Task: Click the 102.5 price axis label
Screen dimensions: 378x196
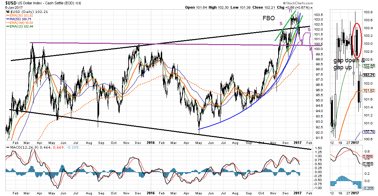Action: pos(318,24)
